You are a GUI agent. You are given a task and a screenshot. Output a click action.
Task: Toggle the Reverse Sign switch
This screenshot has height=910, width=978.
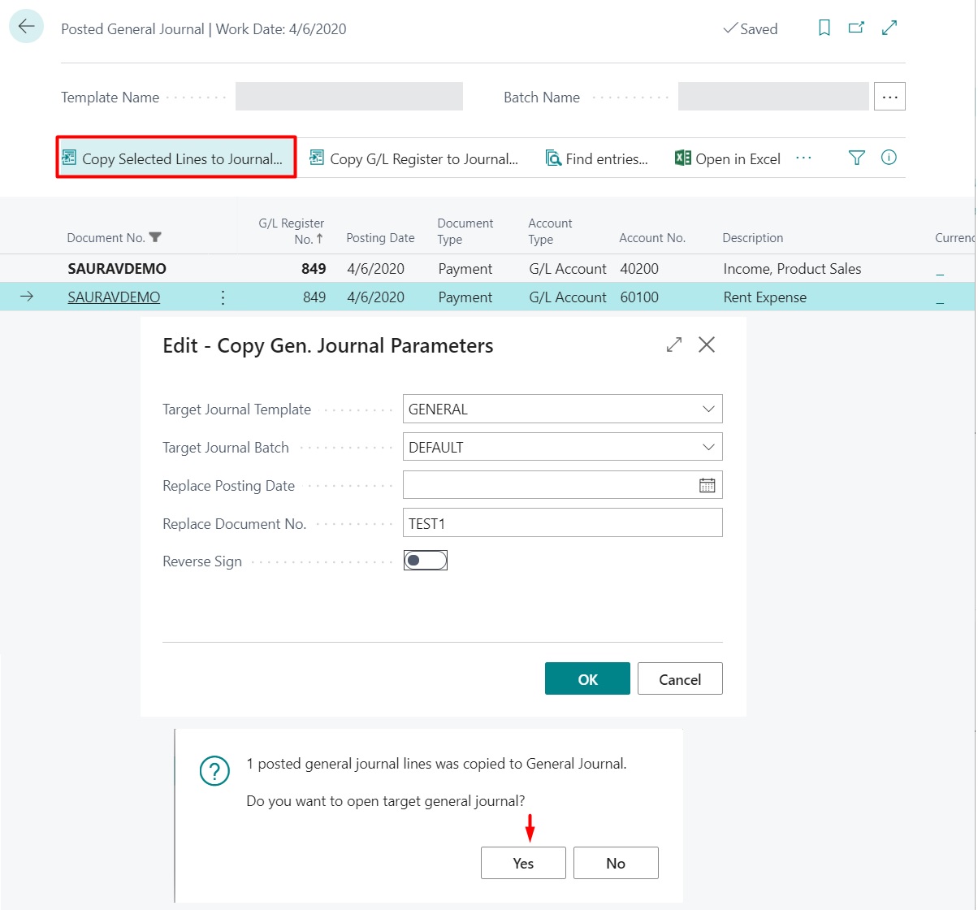[x=425, y=560]
